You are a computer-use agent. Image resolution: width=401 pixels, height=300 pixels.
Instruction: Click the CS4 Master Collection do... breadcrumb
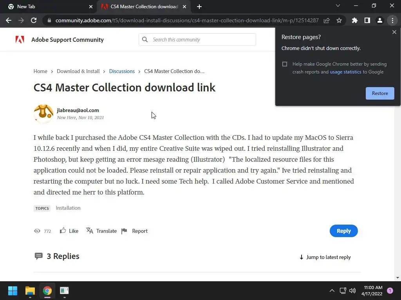pyautogui.click(x=174, y=71)
